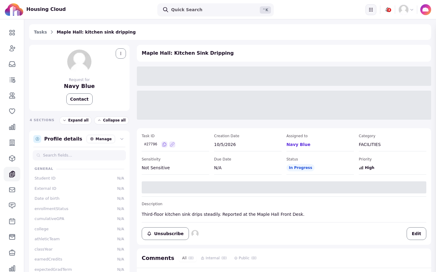The width and height of the screenshot is (436, 272).
Task: Open the apps grid launcher
Action: [x=371, y=10]
